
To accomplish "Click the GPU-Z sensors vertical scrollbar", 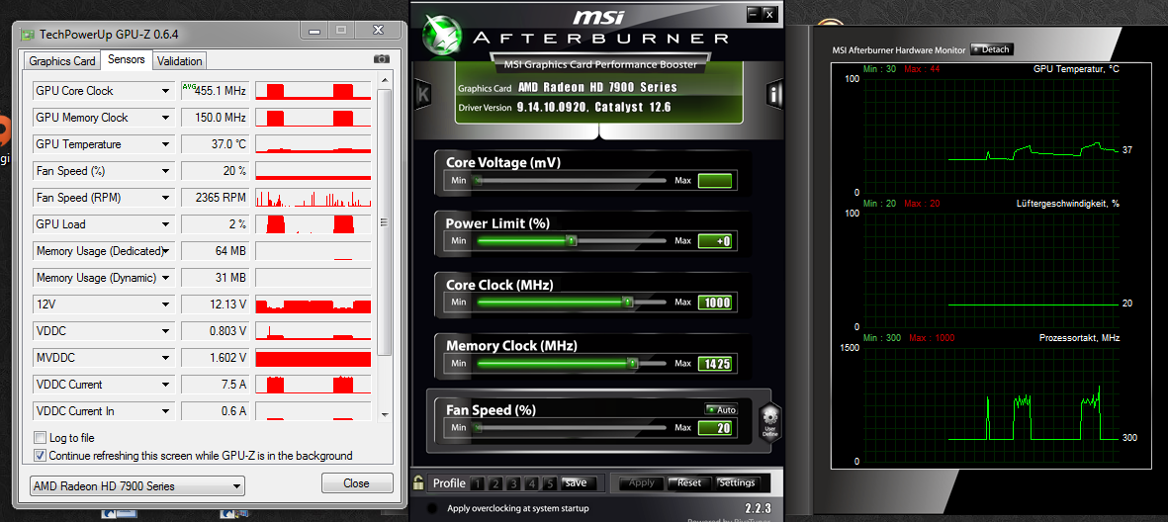I will pyautogui.click(x=385, y=221).
